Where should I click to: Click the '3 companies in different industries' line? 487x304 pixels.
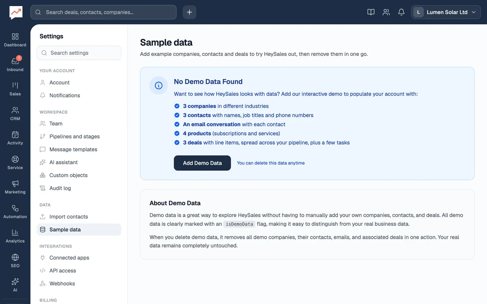[x=226, y=106]
